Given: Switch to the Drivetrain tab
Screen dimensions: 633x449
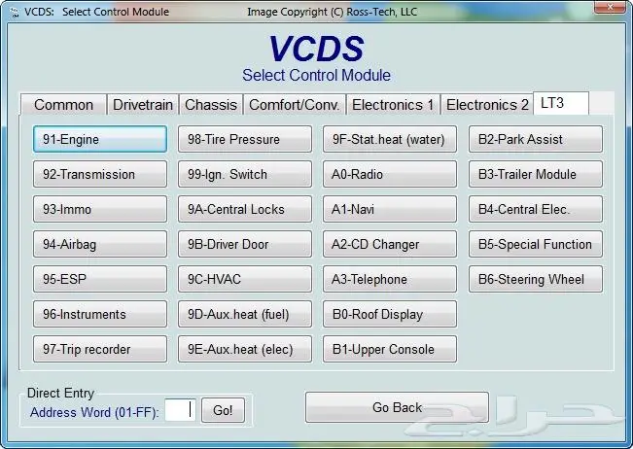Looking at the screenshot, I should pyautogui.click(x=142, y=105).
